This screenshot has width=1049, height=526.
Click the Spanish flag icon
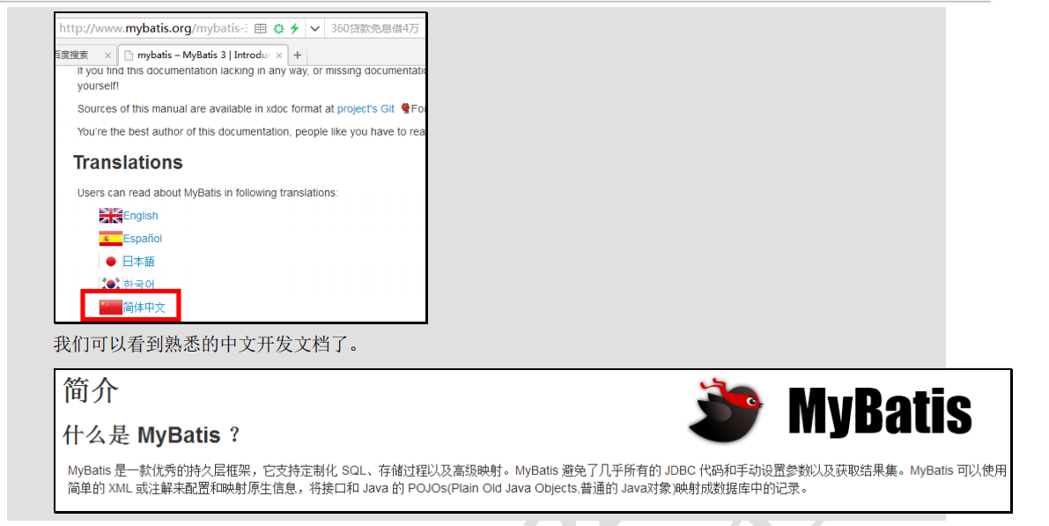pyautogui.click(x=110, y=238)
